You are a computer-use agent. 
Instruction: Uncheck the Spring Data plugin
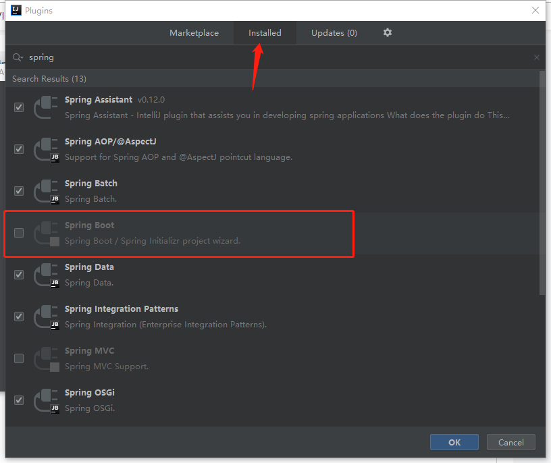pyautogui.click(x=19, y=274)
